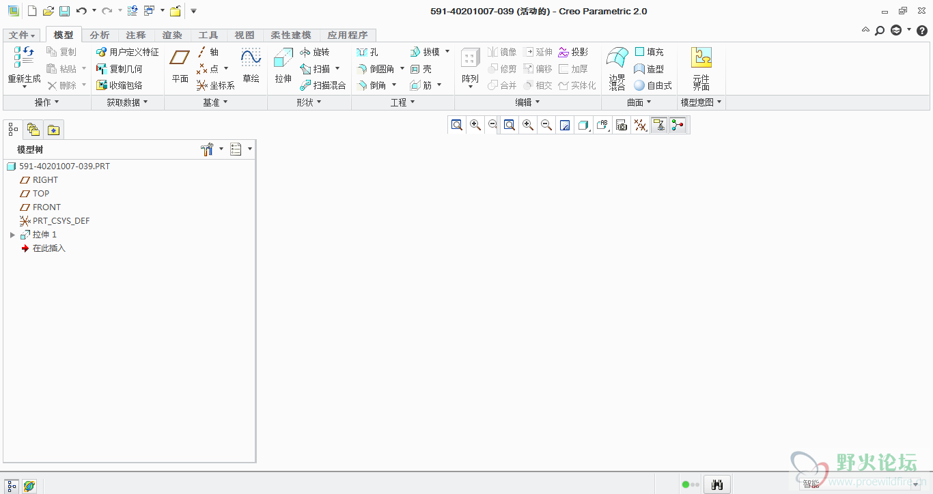Click the repaint icon in graphics toolbar

point(565,125)
